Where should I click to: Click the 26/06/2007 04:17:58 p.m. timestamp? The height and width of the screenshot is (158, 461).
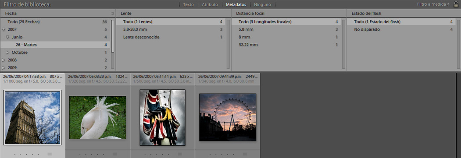coord(25,76)
